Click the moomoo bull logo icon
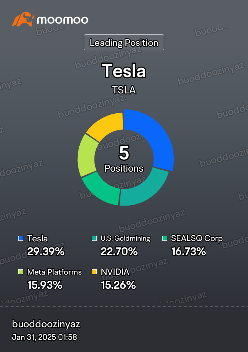 [23, 19]
